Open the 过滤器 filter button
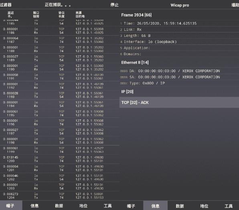The image size is (239, 210). (x=6, y=5)
